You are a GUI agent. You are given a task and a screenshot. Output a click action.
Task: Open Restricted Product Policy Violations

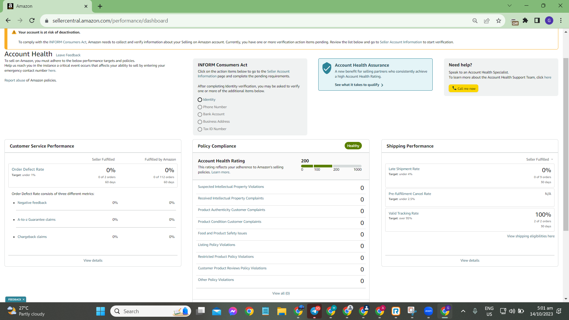pyautogui.click(x=226, y=257)
